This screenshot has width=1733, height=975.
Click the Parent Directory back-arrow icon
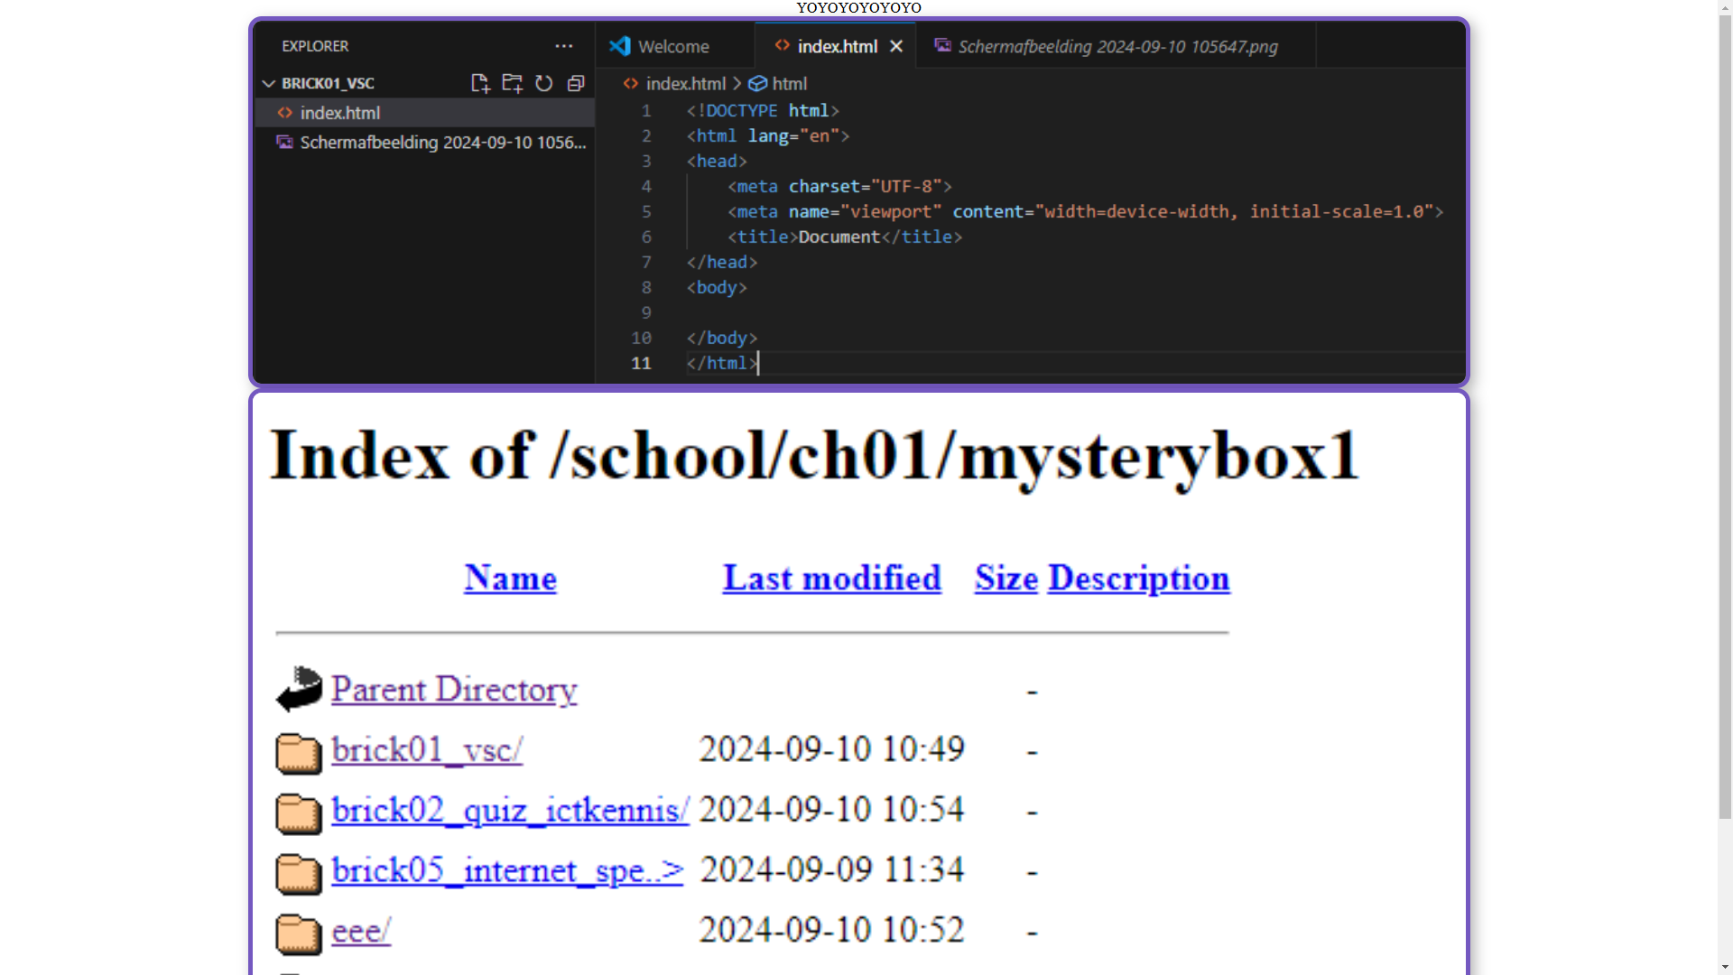click(x=299, y=690)
